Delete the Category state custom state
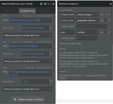This screenshot has width=113, height=104. (109, 14)
